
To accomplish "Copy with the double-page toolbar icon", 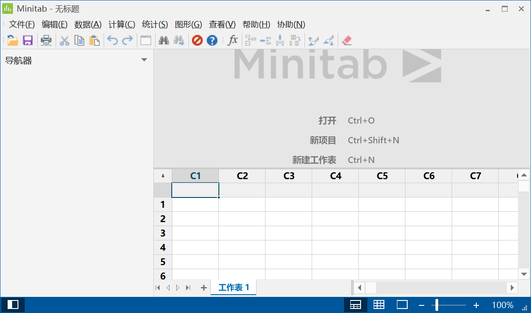I will point(79,41).
